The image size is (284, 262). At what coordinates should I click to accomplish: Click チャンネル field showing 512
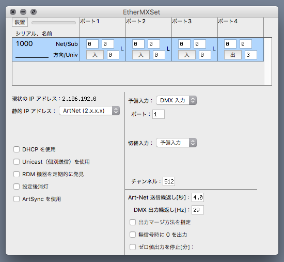click(169, 181)
